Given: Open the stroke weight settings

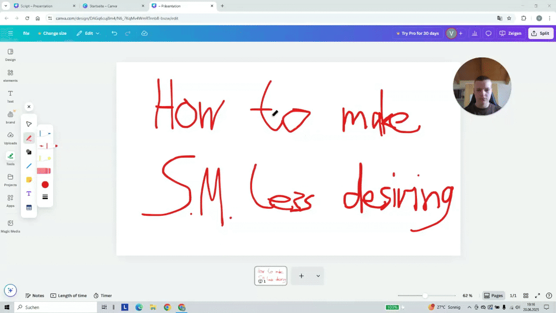Looking at the screenshot, I should point(46,197).
